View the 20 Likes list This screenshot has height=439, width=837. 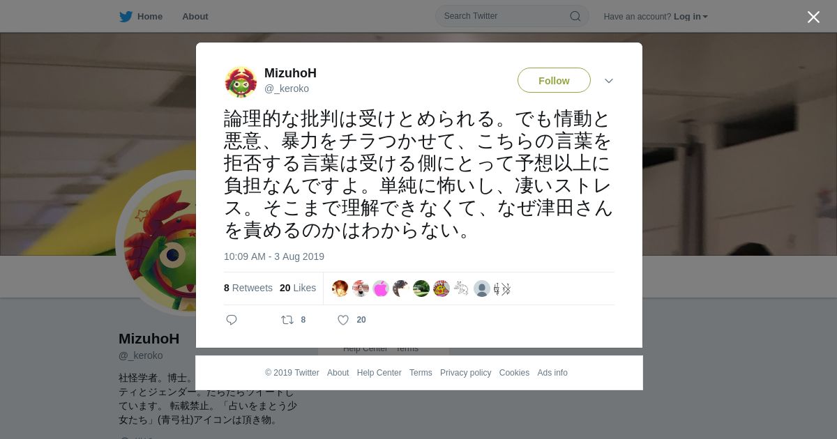point(298,288)
